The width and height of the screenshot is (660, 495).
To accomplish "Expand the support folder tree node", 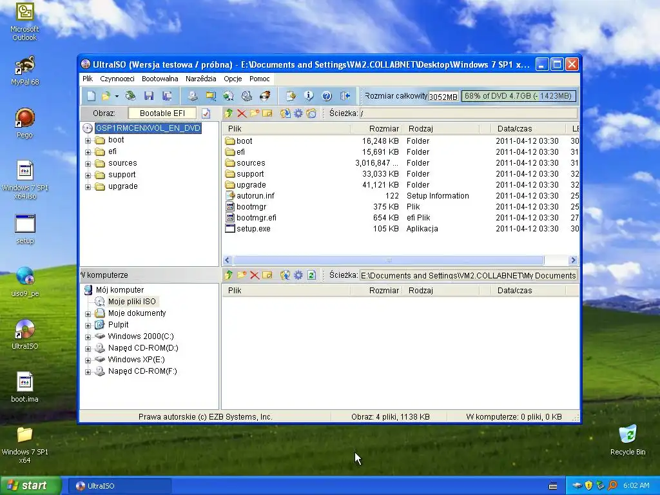I will (x=88, y=175).
